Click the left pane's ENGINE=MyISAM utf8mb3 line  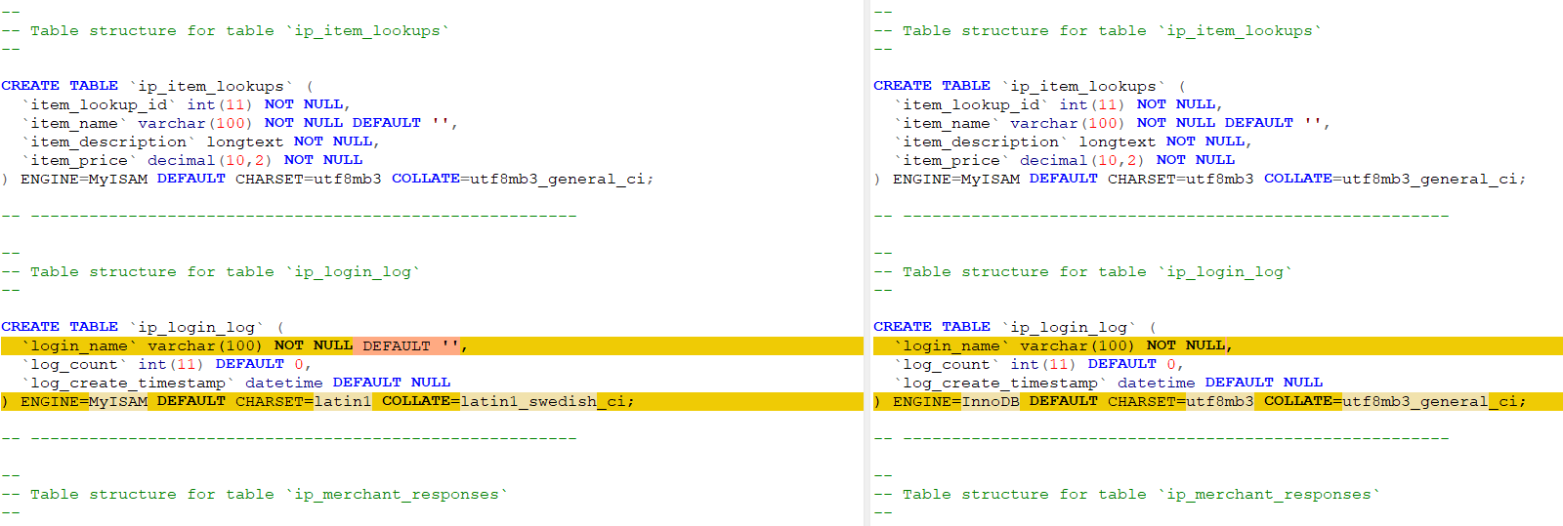327,179
